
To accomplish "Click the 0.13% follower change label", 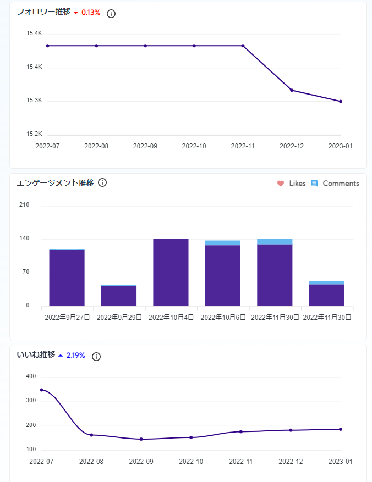I will [x=91, y=13].
